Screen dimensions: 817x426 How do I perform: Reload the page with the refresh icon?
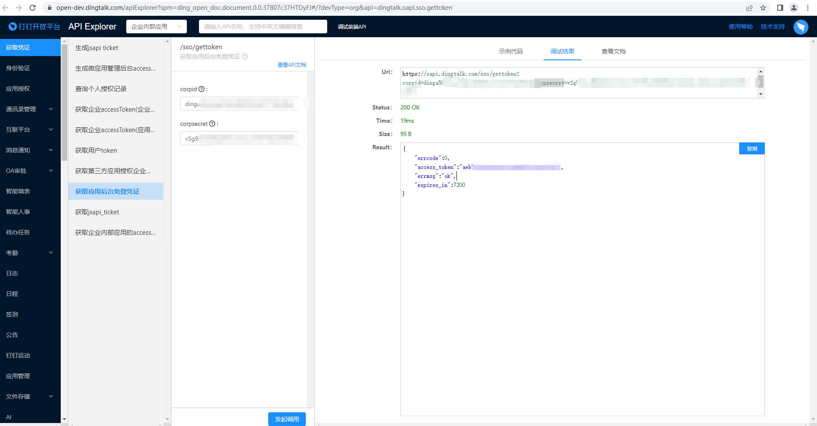[33, 8]
